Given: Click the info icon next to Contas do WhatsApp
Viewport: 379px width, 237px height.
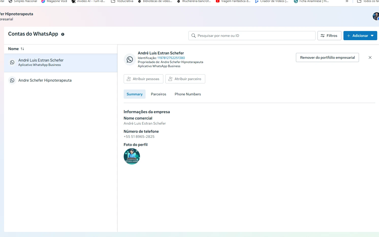Looking at the screenshot, I should point(63,34).
